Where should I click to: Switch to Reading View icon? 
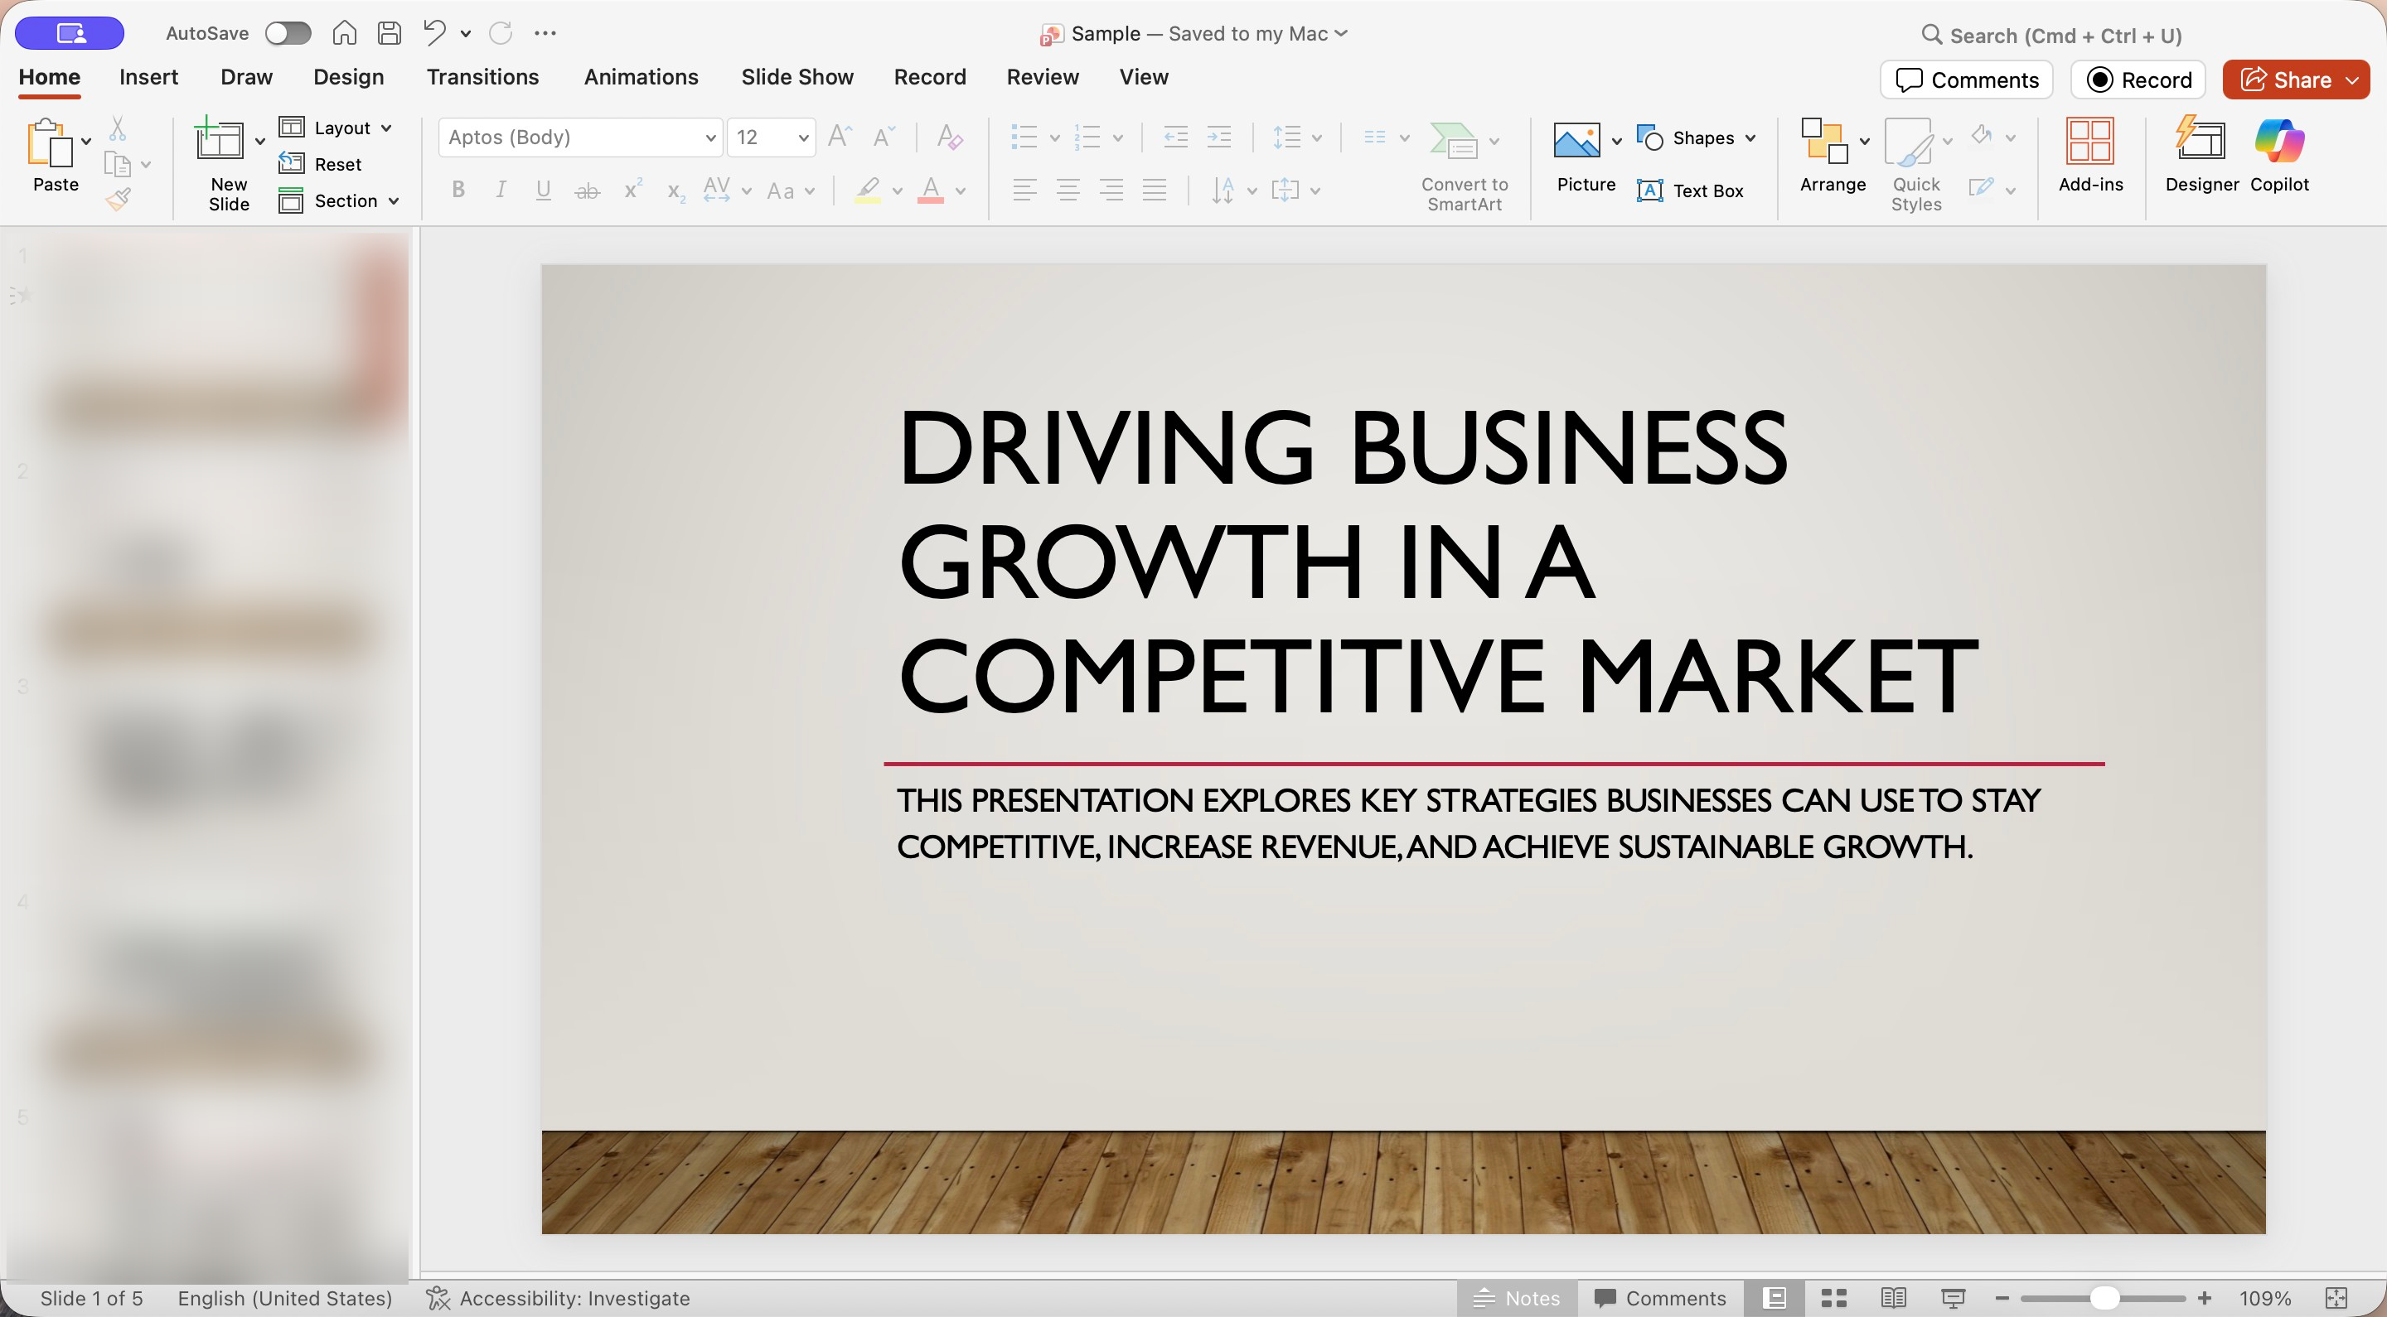pyautogui.click(x=1893, y=1298)
